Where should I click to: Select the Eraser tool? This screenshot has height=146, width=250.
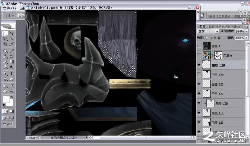click(5, 62)
